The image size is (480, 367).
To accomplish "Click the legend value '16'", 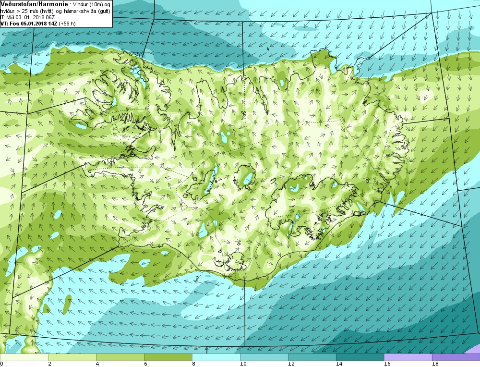I will pyautogui.click(x=387, y=364).
